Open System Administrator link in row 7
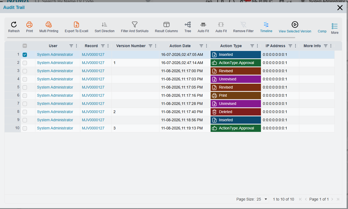 [55, 104]
